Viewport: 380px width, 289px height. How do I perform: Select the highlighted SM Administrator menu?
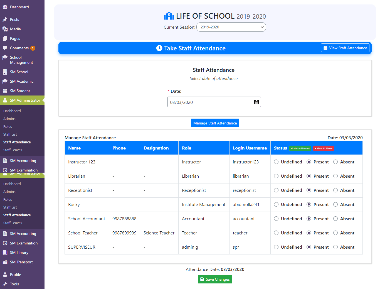(22, 100)
